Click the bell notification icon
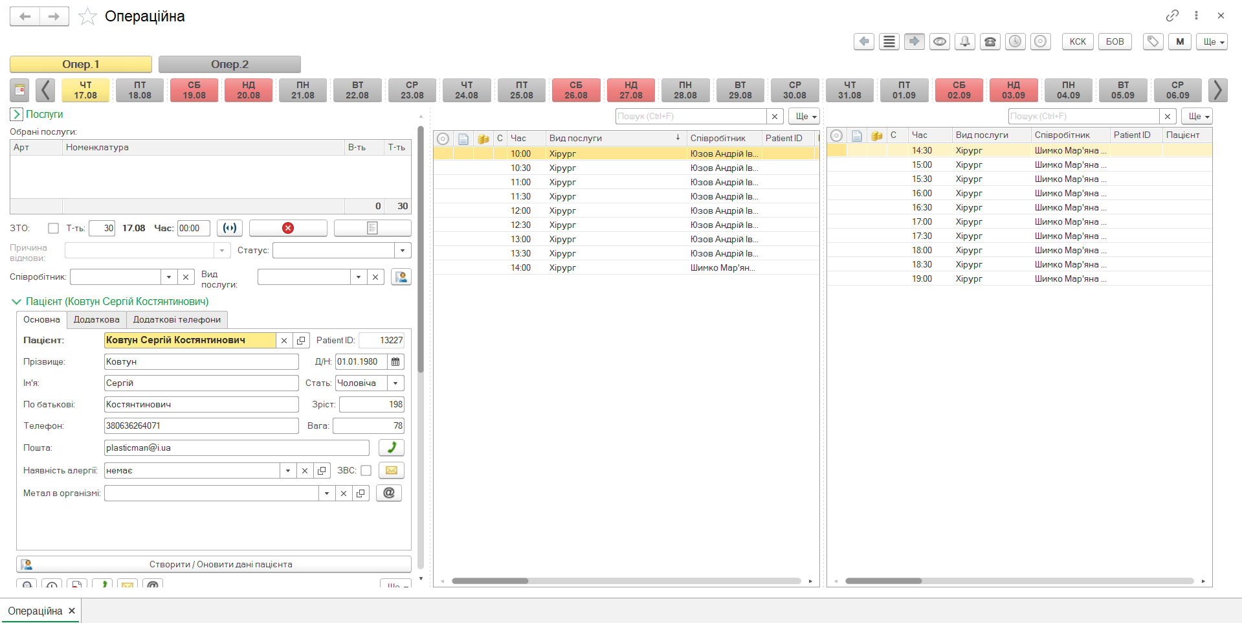The width and height of the screenshot is (1242, 623). (964, 41)
